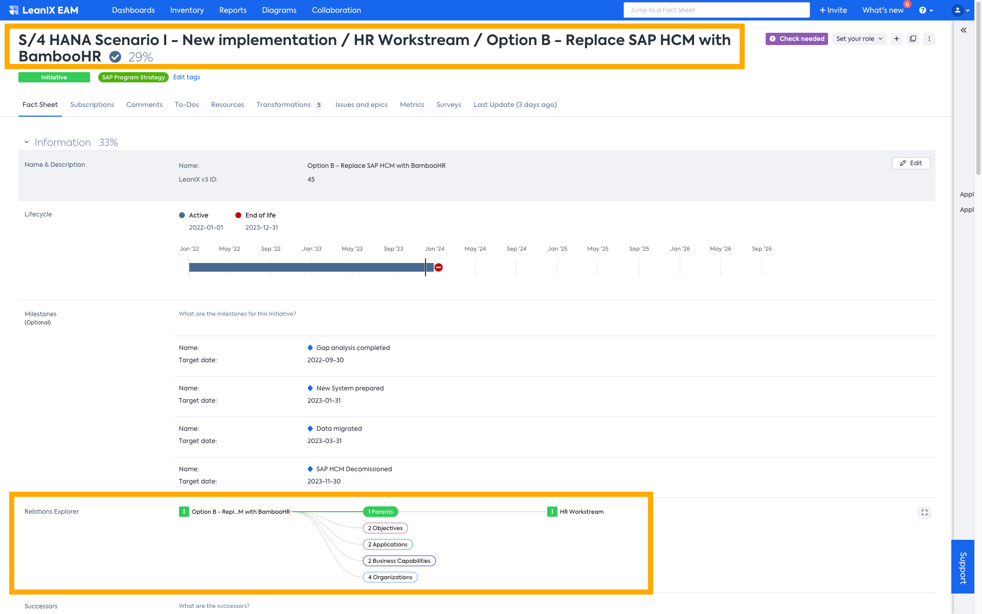Open the Inventory menu

[187, 10]
